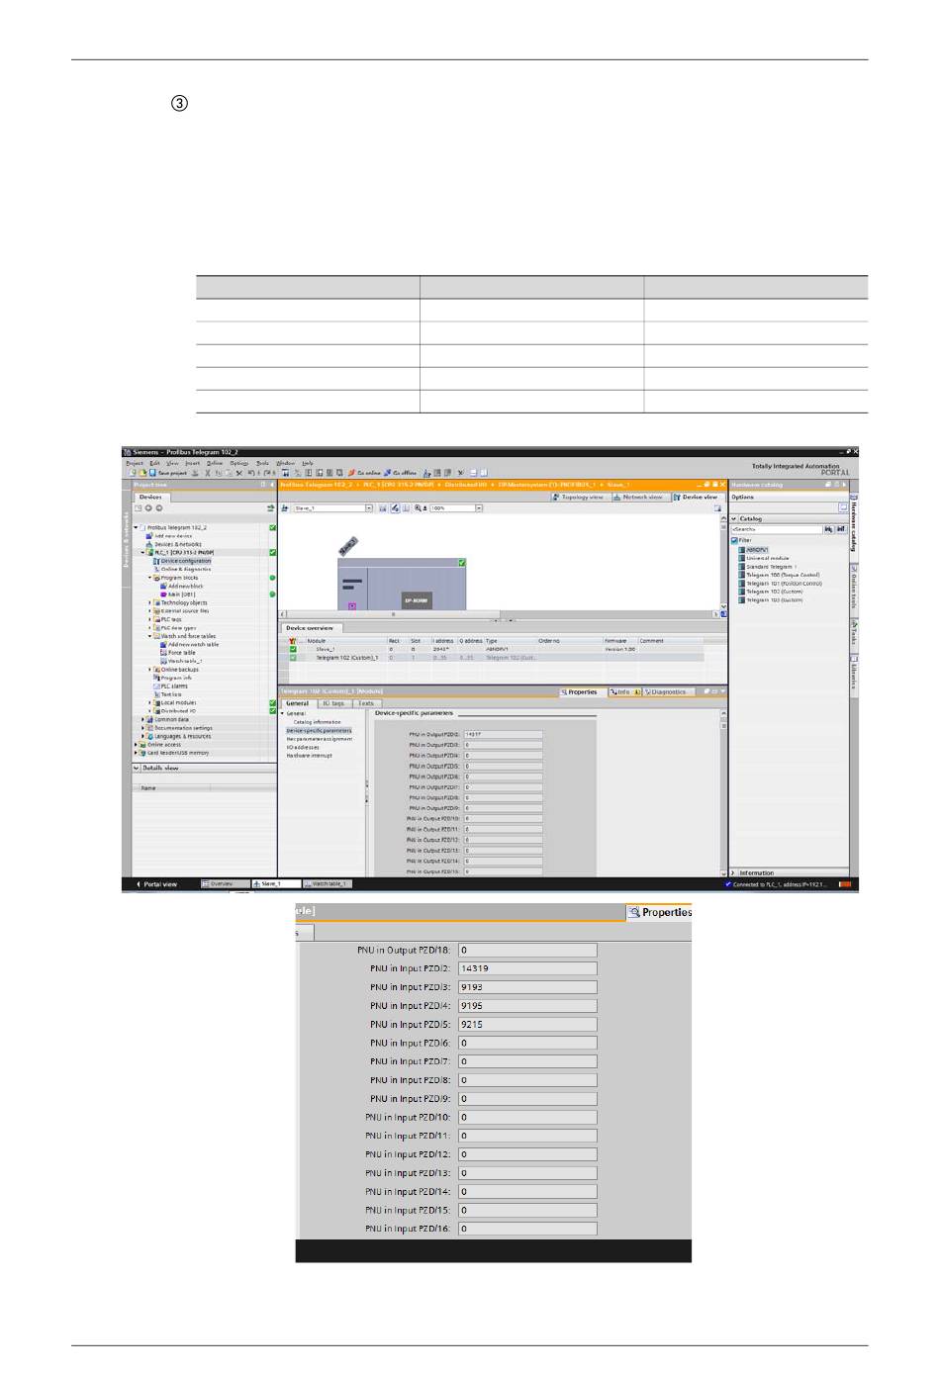
Task: Click the Online & diagnostics tree icon
Action: [x=156, y=569]
